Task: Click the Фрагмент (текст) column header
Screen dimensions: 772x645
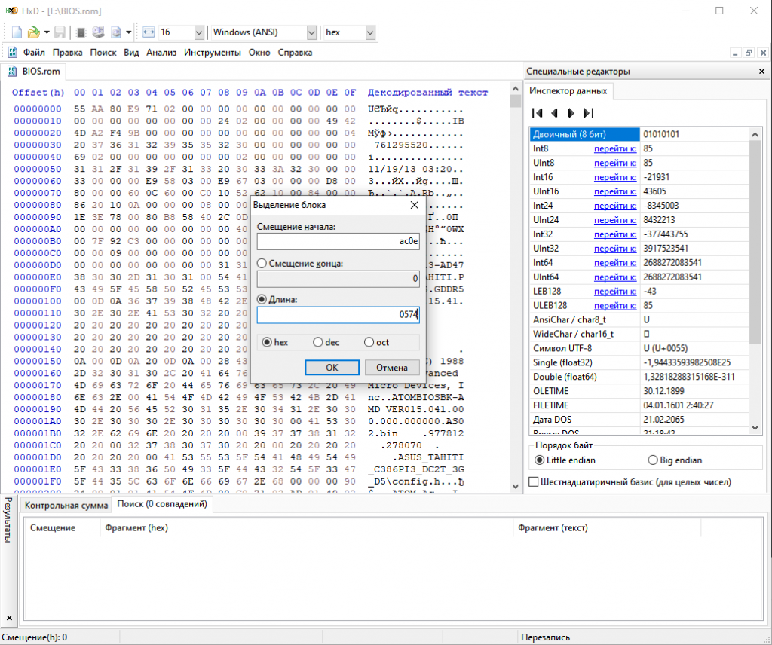Action: click(607, 528)
